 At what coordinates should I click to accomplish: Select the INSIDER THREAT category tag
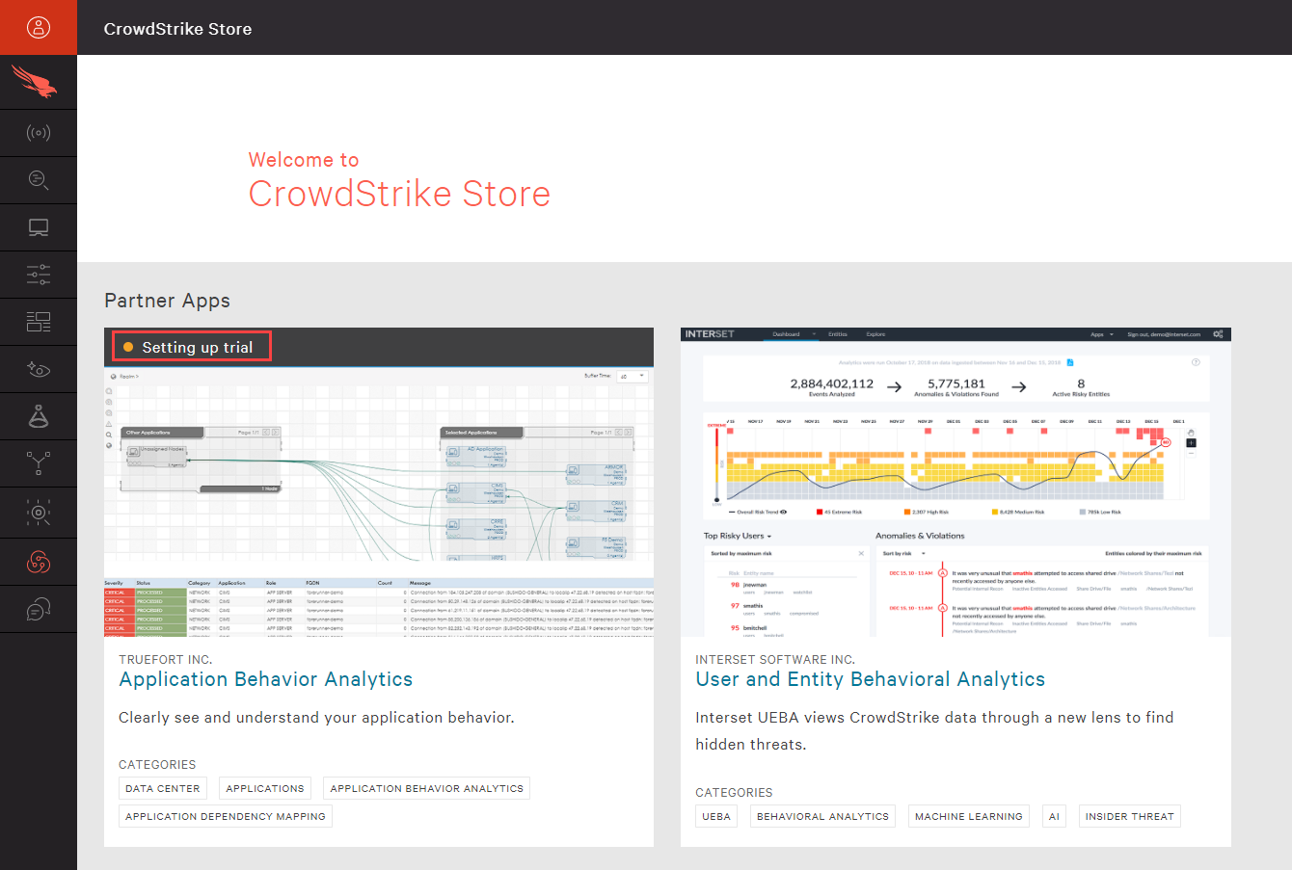point(1129,816)
